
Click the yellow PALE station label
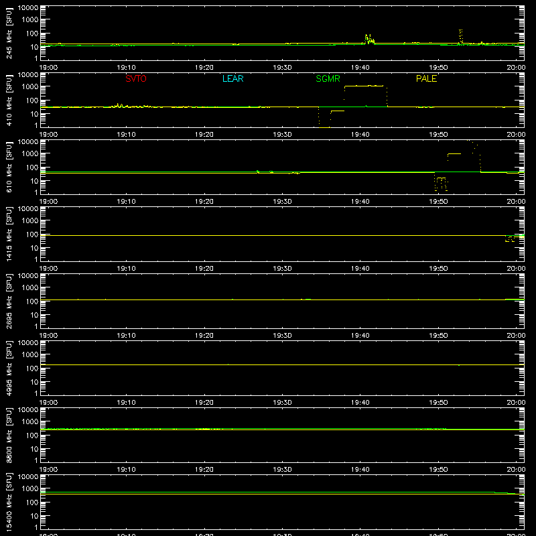[426, 78]
